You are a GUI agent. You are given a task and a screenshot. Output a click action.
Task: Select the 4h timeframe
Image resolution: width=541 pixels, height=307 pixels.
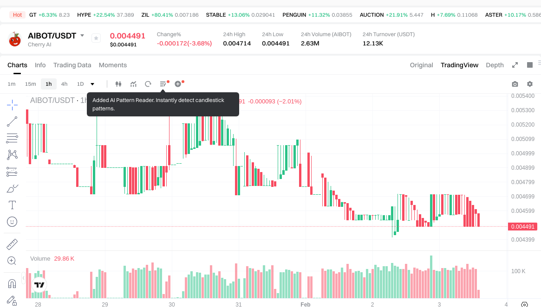[x=64, y=84]
